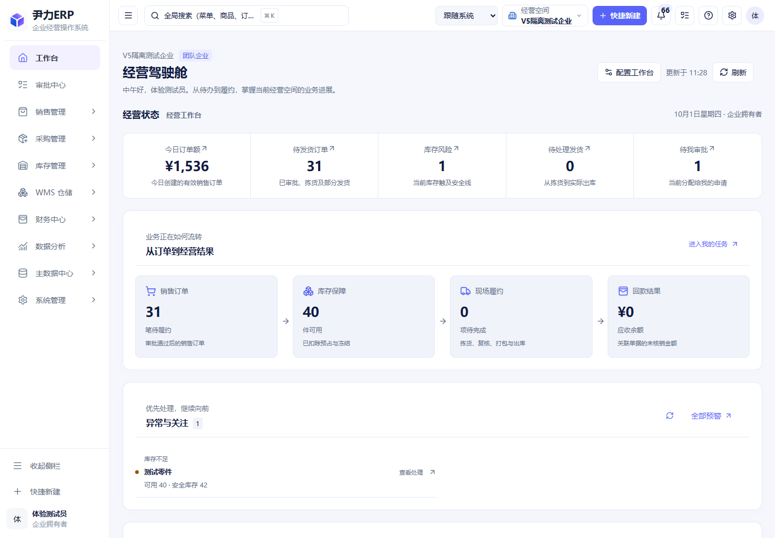Click the wallet icon on 回款结果 card
This screenshot has width=775, height=538.
click(623, 291)
